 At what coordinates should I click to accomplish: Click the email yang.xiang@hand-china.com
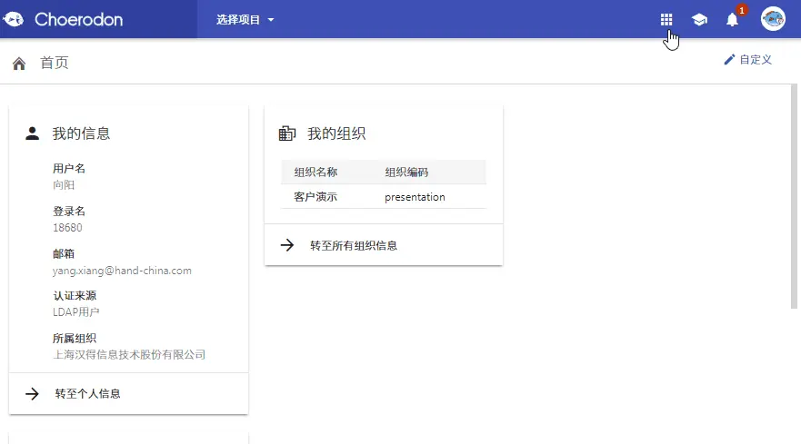[x=122, y=271]
